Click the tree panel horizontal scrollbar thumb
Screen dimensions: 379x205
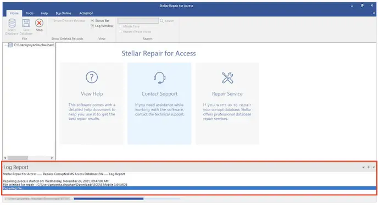coord(18,158)
